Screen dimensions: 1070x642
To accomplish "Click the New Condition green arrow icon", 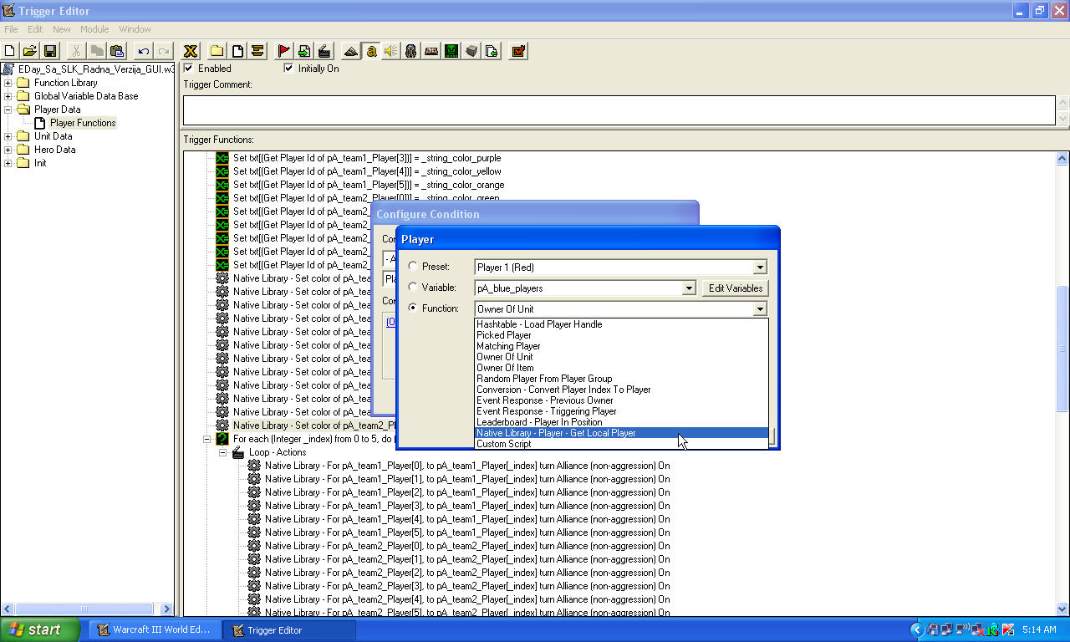I will coord(304,51).
